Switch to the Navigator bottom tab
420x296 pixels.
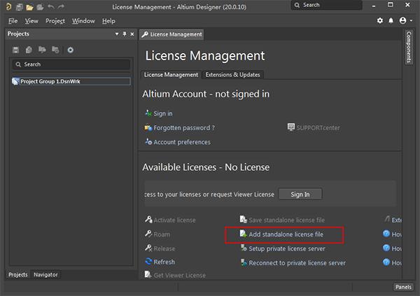click(x=45, y=275)
